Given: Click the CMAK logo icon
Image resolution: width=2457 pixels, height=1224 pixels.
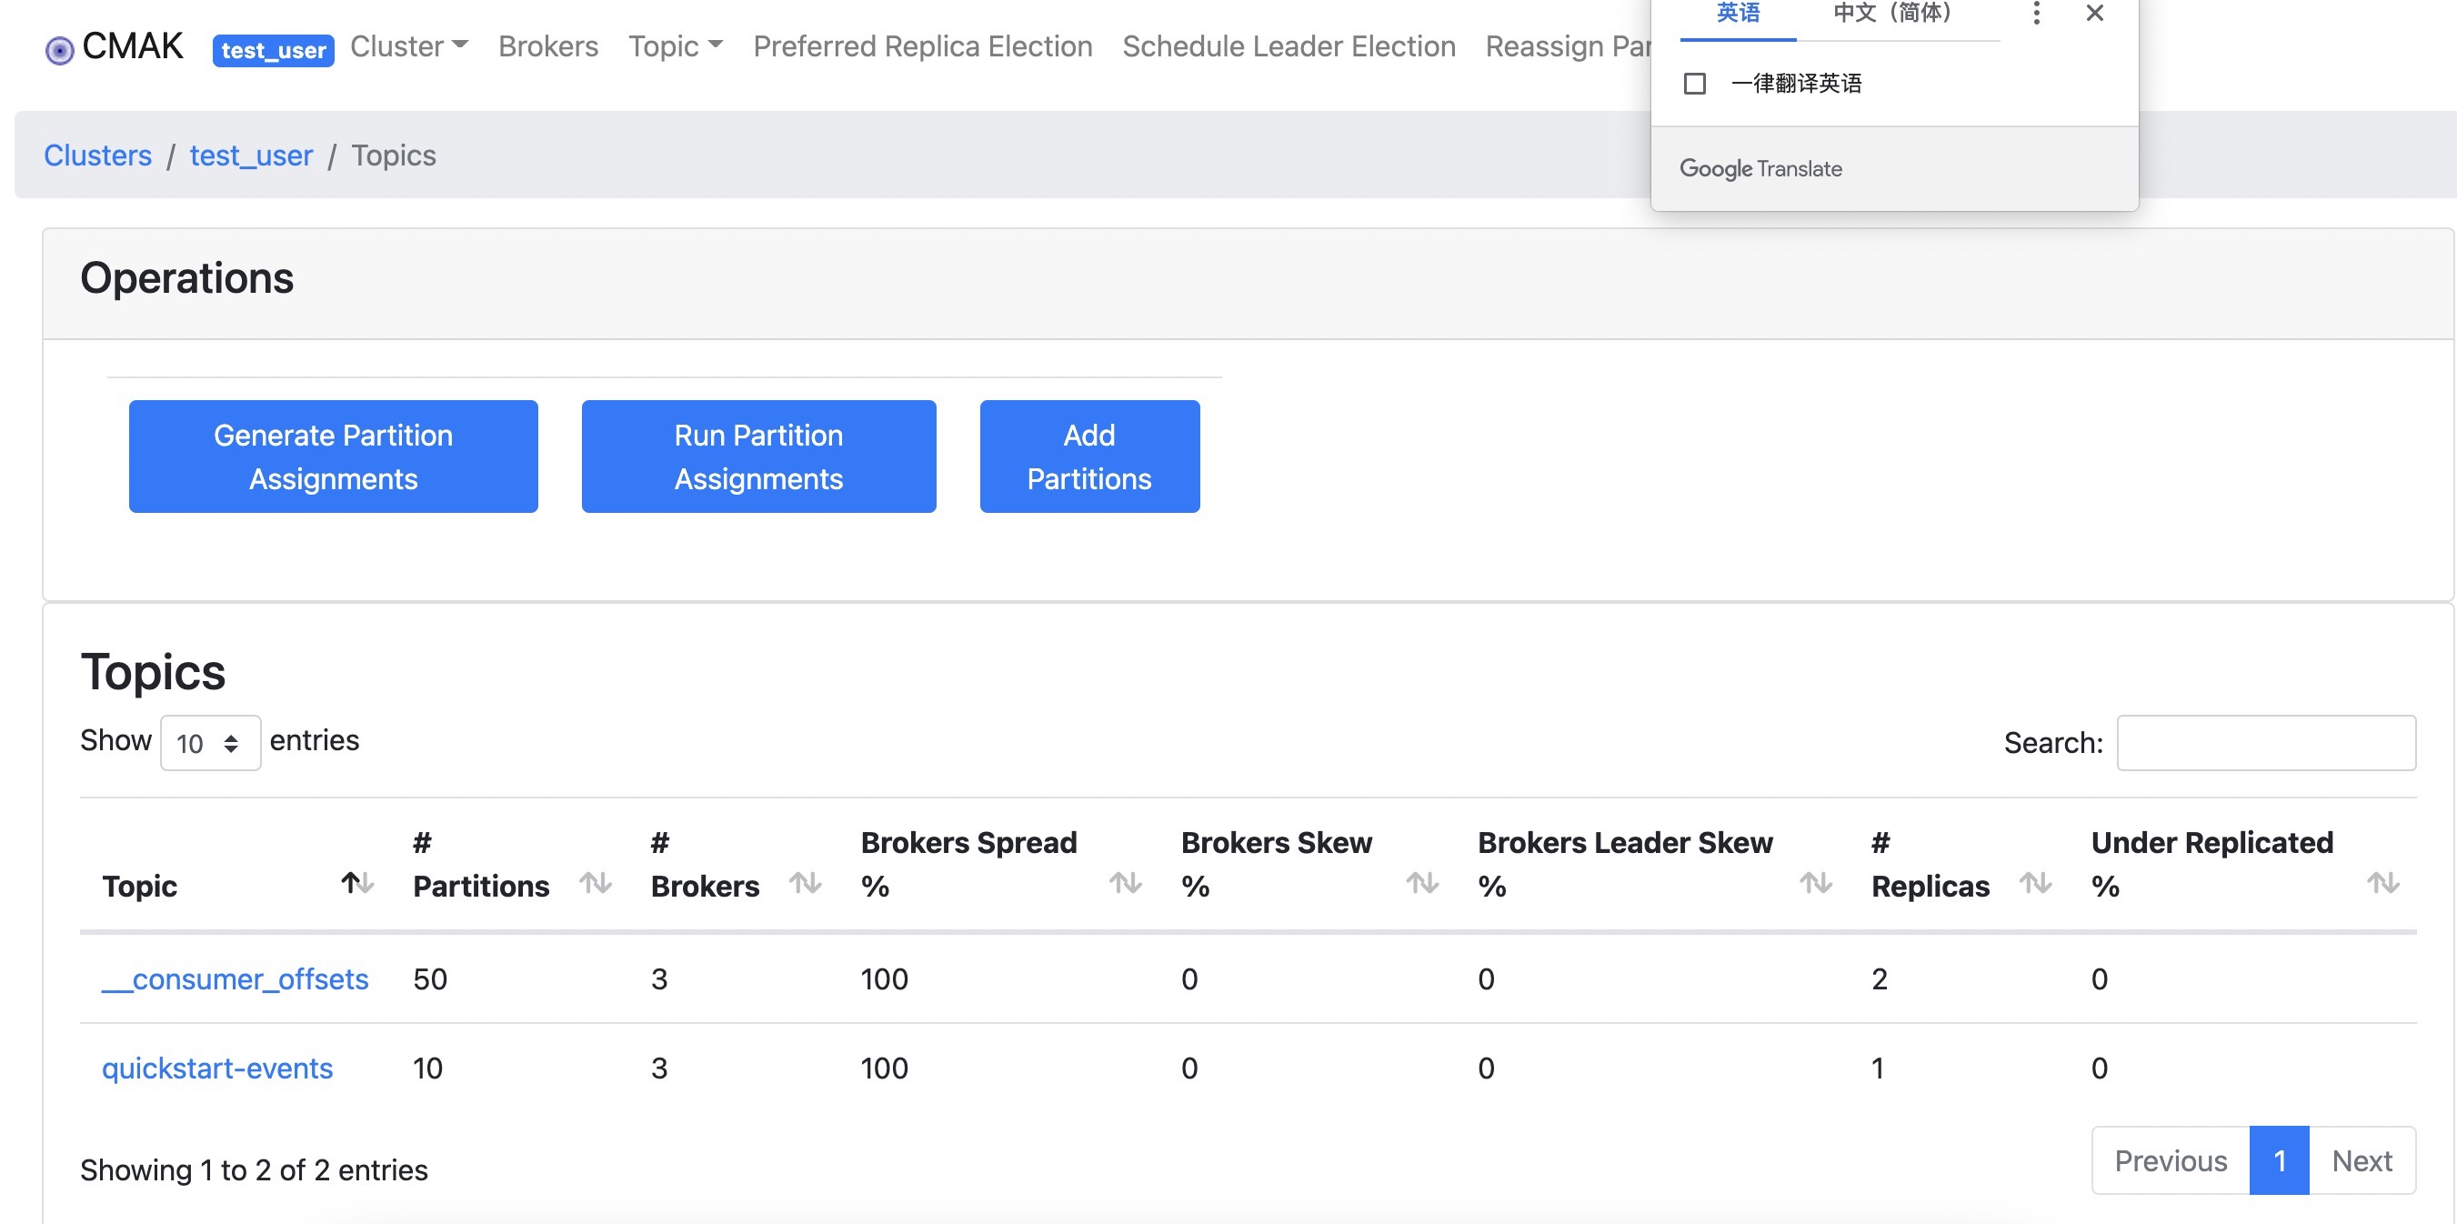Looking at the screenshot, I should [x=59, y=50].
